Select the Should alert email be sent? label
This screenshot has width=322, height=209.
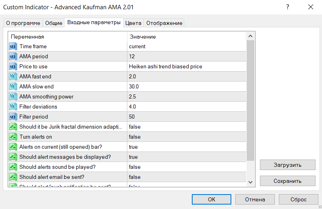pyautogui.click(x=52, y=177)
